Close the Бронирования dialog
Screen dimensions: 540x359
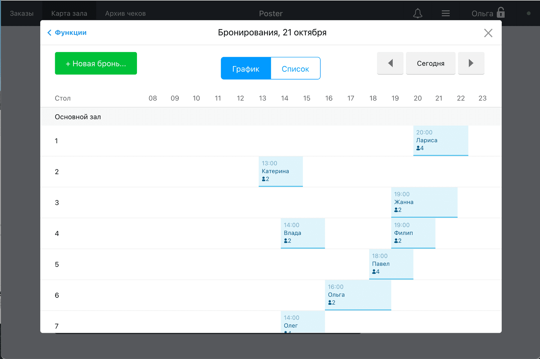click(x=488, y=33)
